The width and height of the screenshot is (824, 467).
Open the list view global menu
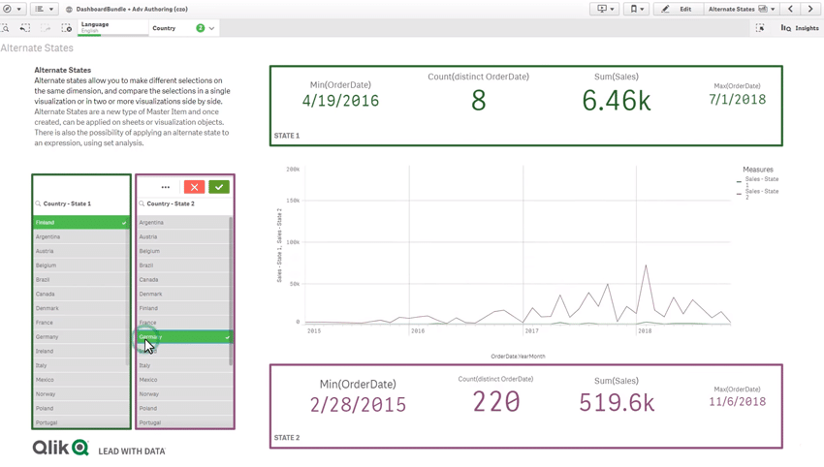(x=44, y=9)
